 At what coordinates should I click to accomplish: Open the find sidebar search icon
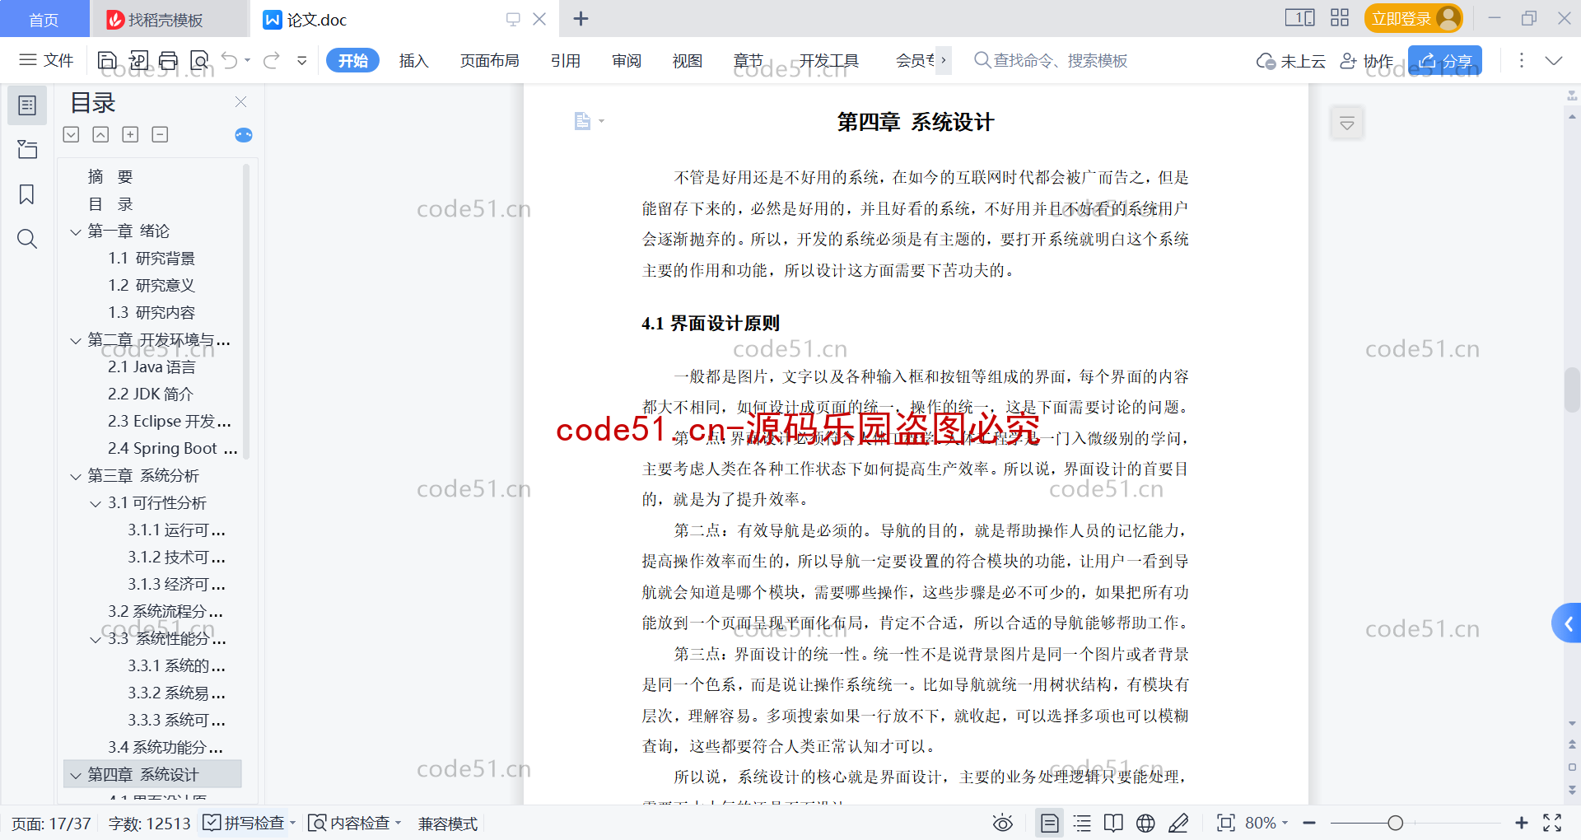tap(27, 239)
